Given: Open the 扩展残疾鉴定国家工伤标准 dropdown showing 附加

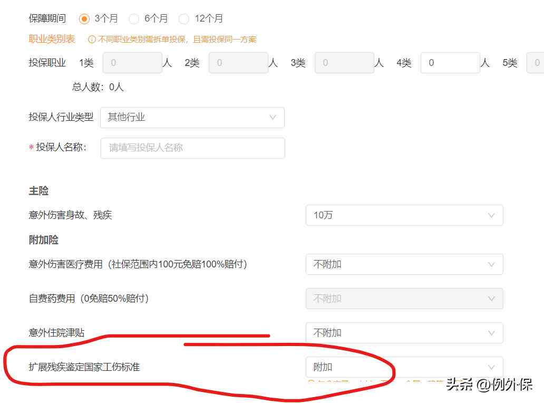Looking at the screenshot, I should pos(404,367).
